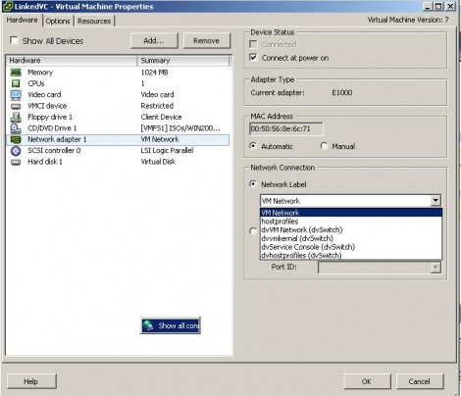Select the Automatic MAC address option
This screenshot has height=396, width=461.
click(253, 146)
